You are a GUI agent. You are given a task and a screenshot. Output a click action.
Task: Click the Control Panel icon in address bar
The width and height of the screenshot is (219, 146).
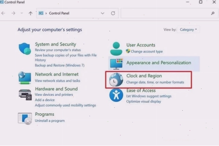(x=41, y=13)
